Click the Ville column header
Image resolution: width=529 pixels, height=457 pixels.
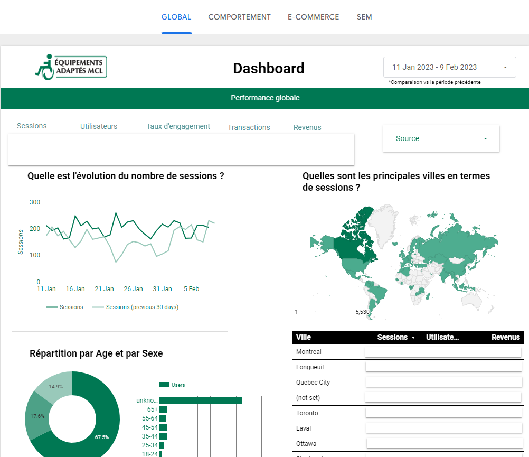(x=304, y=337)
